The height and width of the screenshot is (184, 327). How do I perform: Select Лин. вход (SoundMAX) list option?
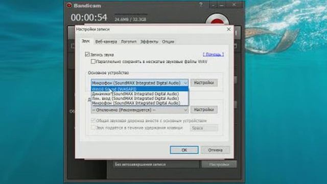point(139,98)
